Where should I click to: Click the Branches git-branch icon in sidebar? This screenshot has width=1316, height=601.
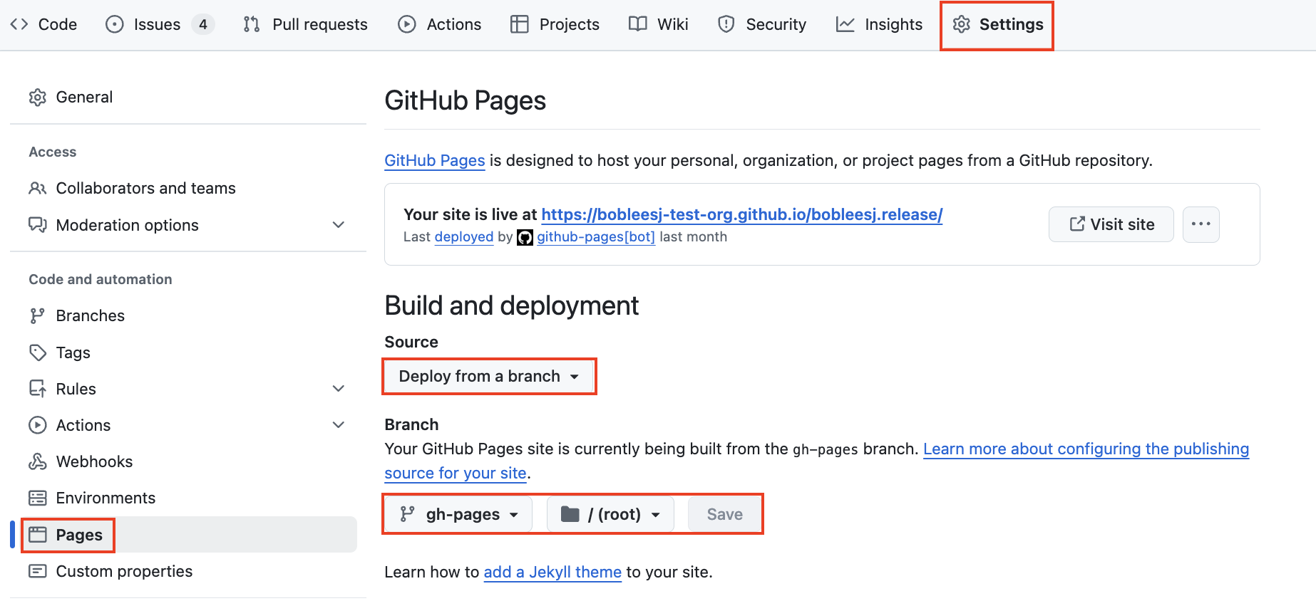tap(38, 315)
